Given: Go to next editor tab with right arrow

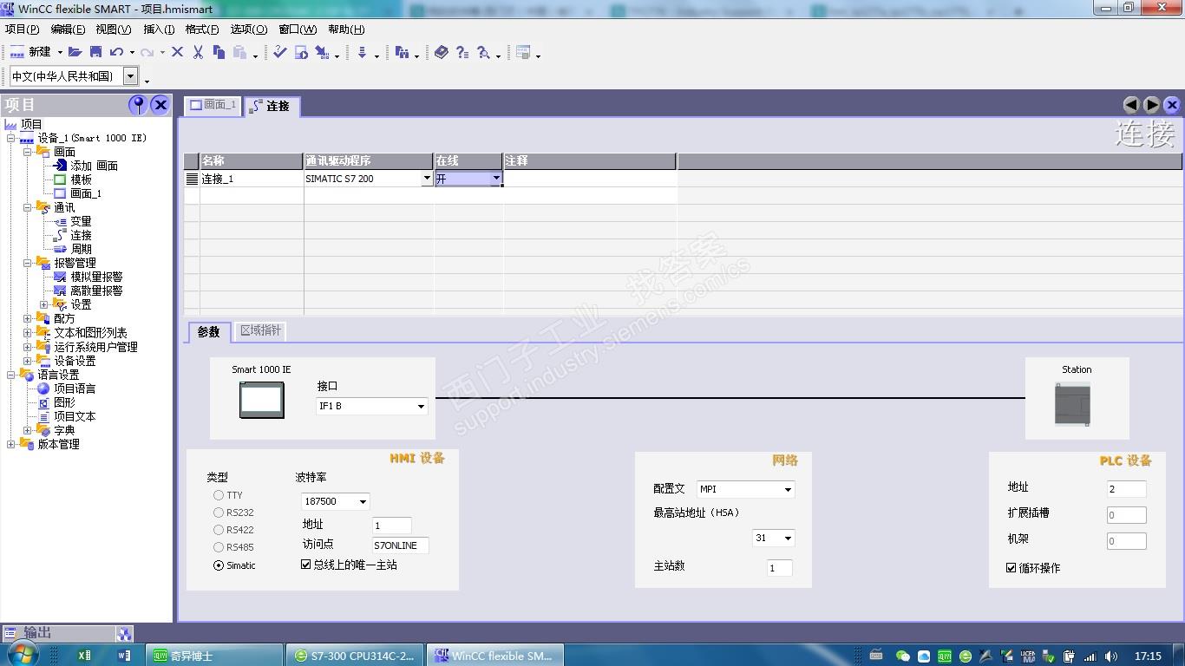Looking at the screenshot, I should (x=1152, y=105).
